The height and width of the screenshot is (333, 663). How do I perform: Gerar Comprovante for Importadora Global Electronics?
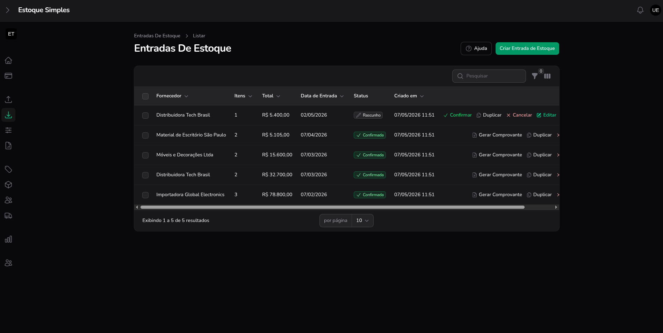pos(497,195)
